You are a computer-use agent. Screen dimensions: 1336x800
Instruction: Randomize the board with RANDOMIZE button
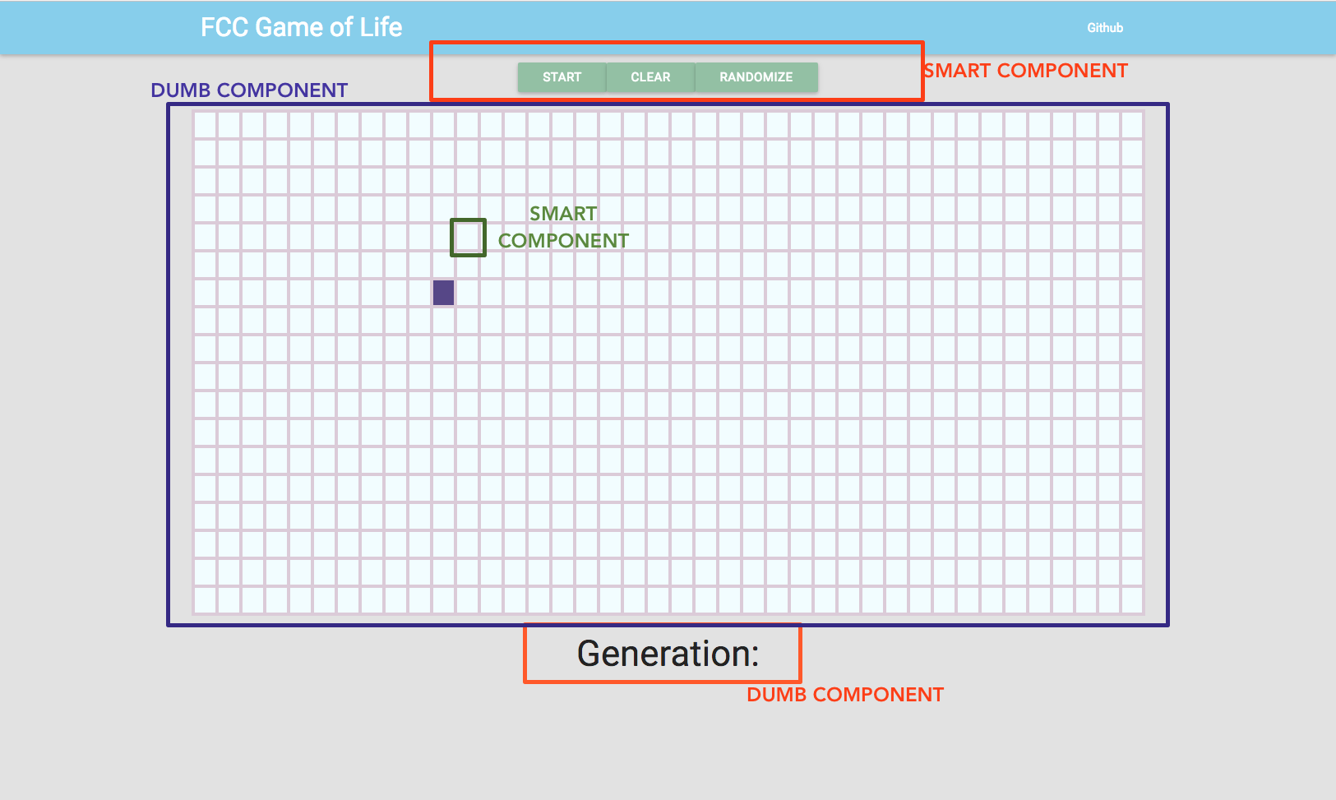(756, 77)
